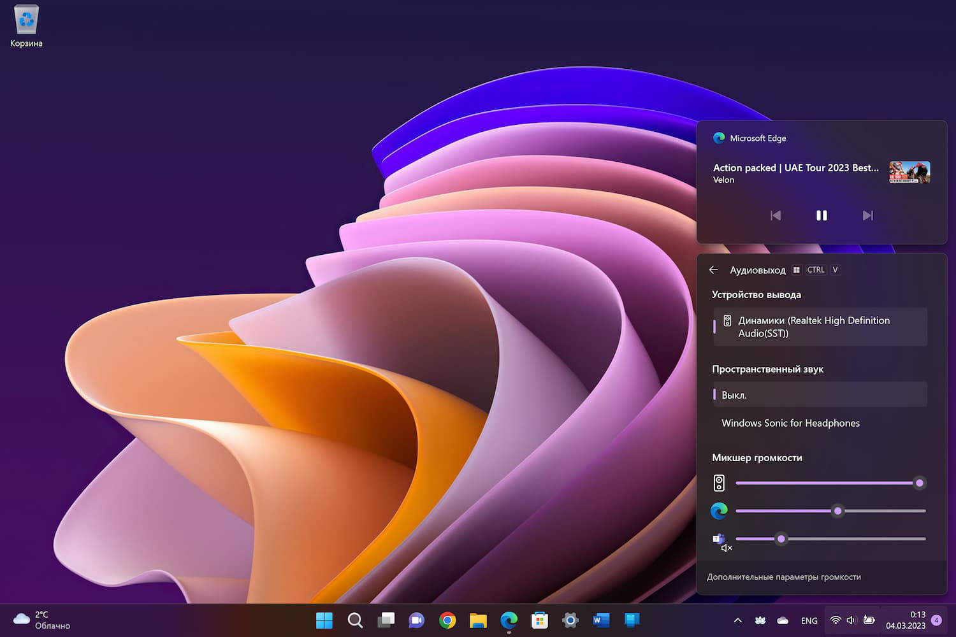956x637 pixels.
Task: Adjust the Teams volume slider in the mixer
Action: coord(830,539)
